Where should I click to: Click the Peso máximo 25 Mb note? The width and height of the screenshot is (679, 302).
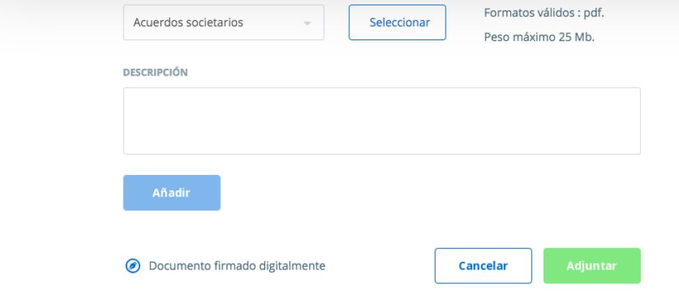tap(539, 37)
